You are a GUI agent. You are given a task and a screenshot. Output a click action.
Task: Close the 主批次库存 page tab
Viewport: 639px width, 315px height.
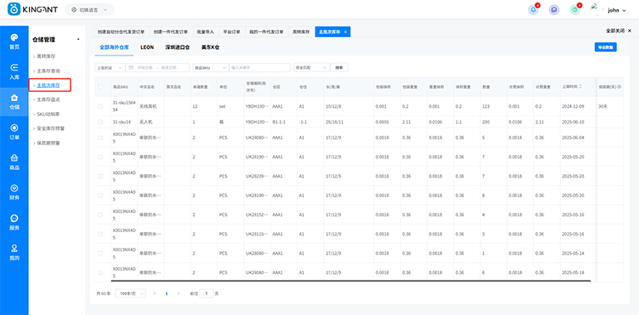345,31
